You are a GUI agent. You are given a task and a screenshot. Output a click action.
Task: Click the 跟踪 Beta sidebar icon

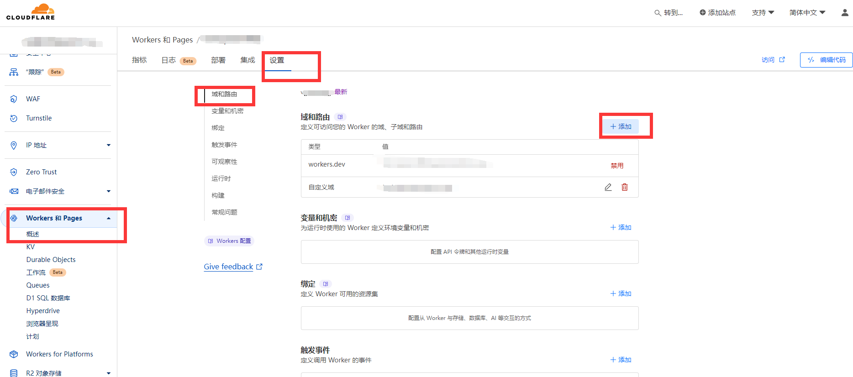coord(14,72)
